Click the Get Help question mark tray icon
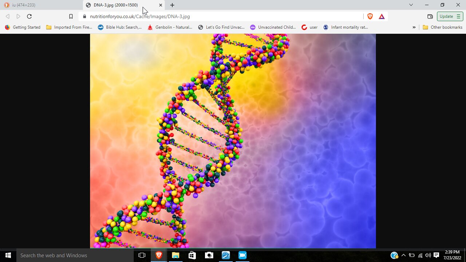 394,255
